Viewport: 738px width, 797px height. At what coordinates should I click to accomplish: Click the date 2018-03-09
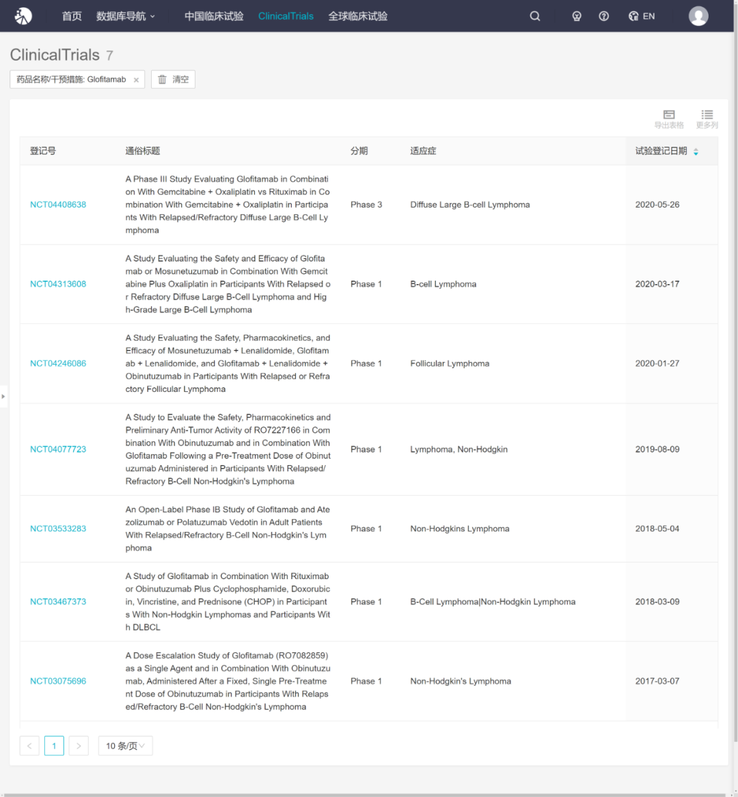tap(657, 602)
